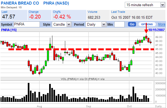This screenshot has height=108, width=167.
Task: Click the VOL (PNRA) = n/a indicator bar
Action: tap(83, 79)
